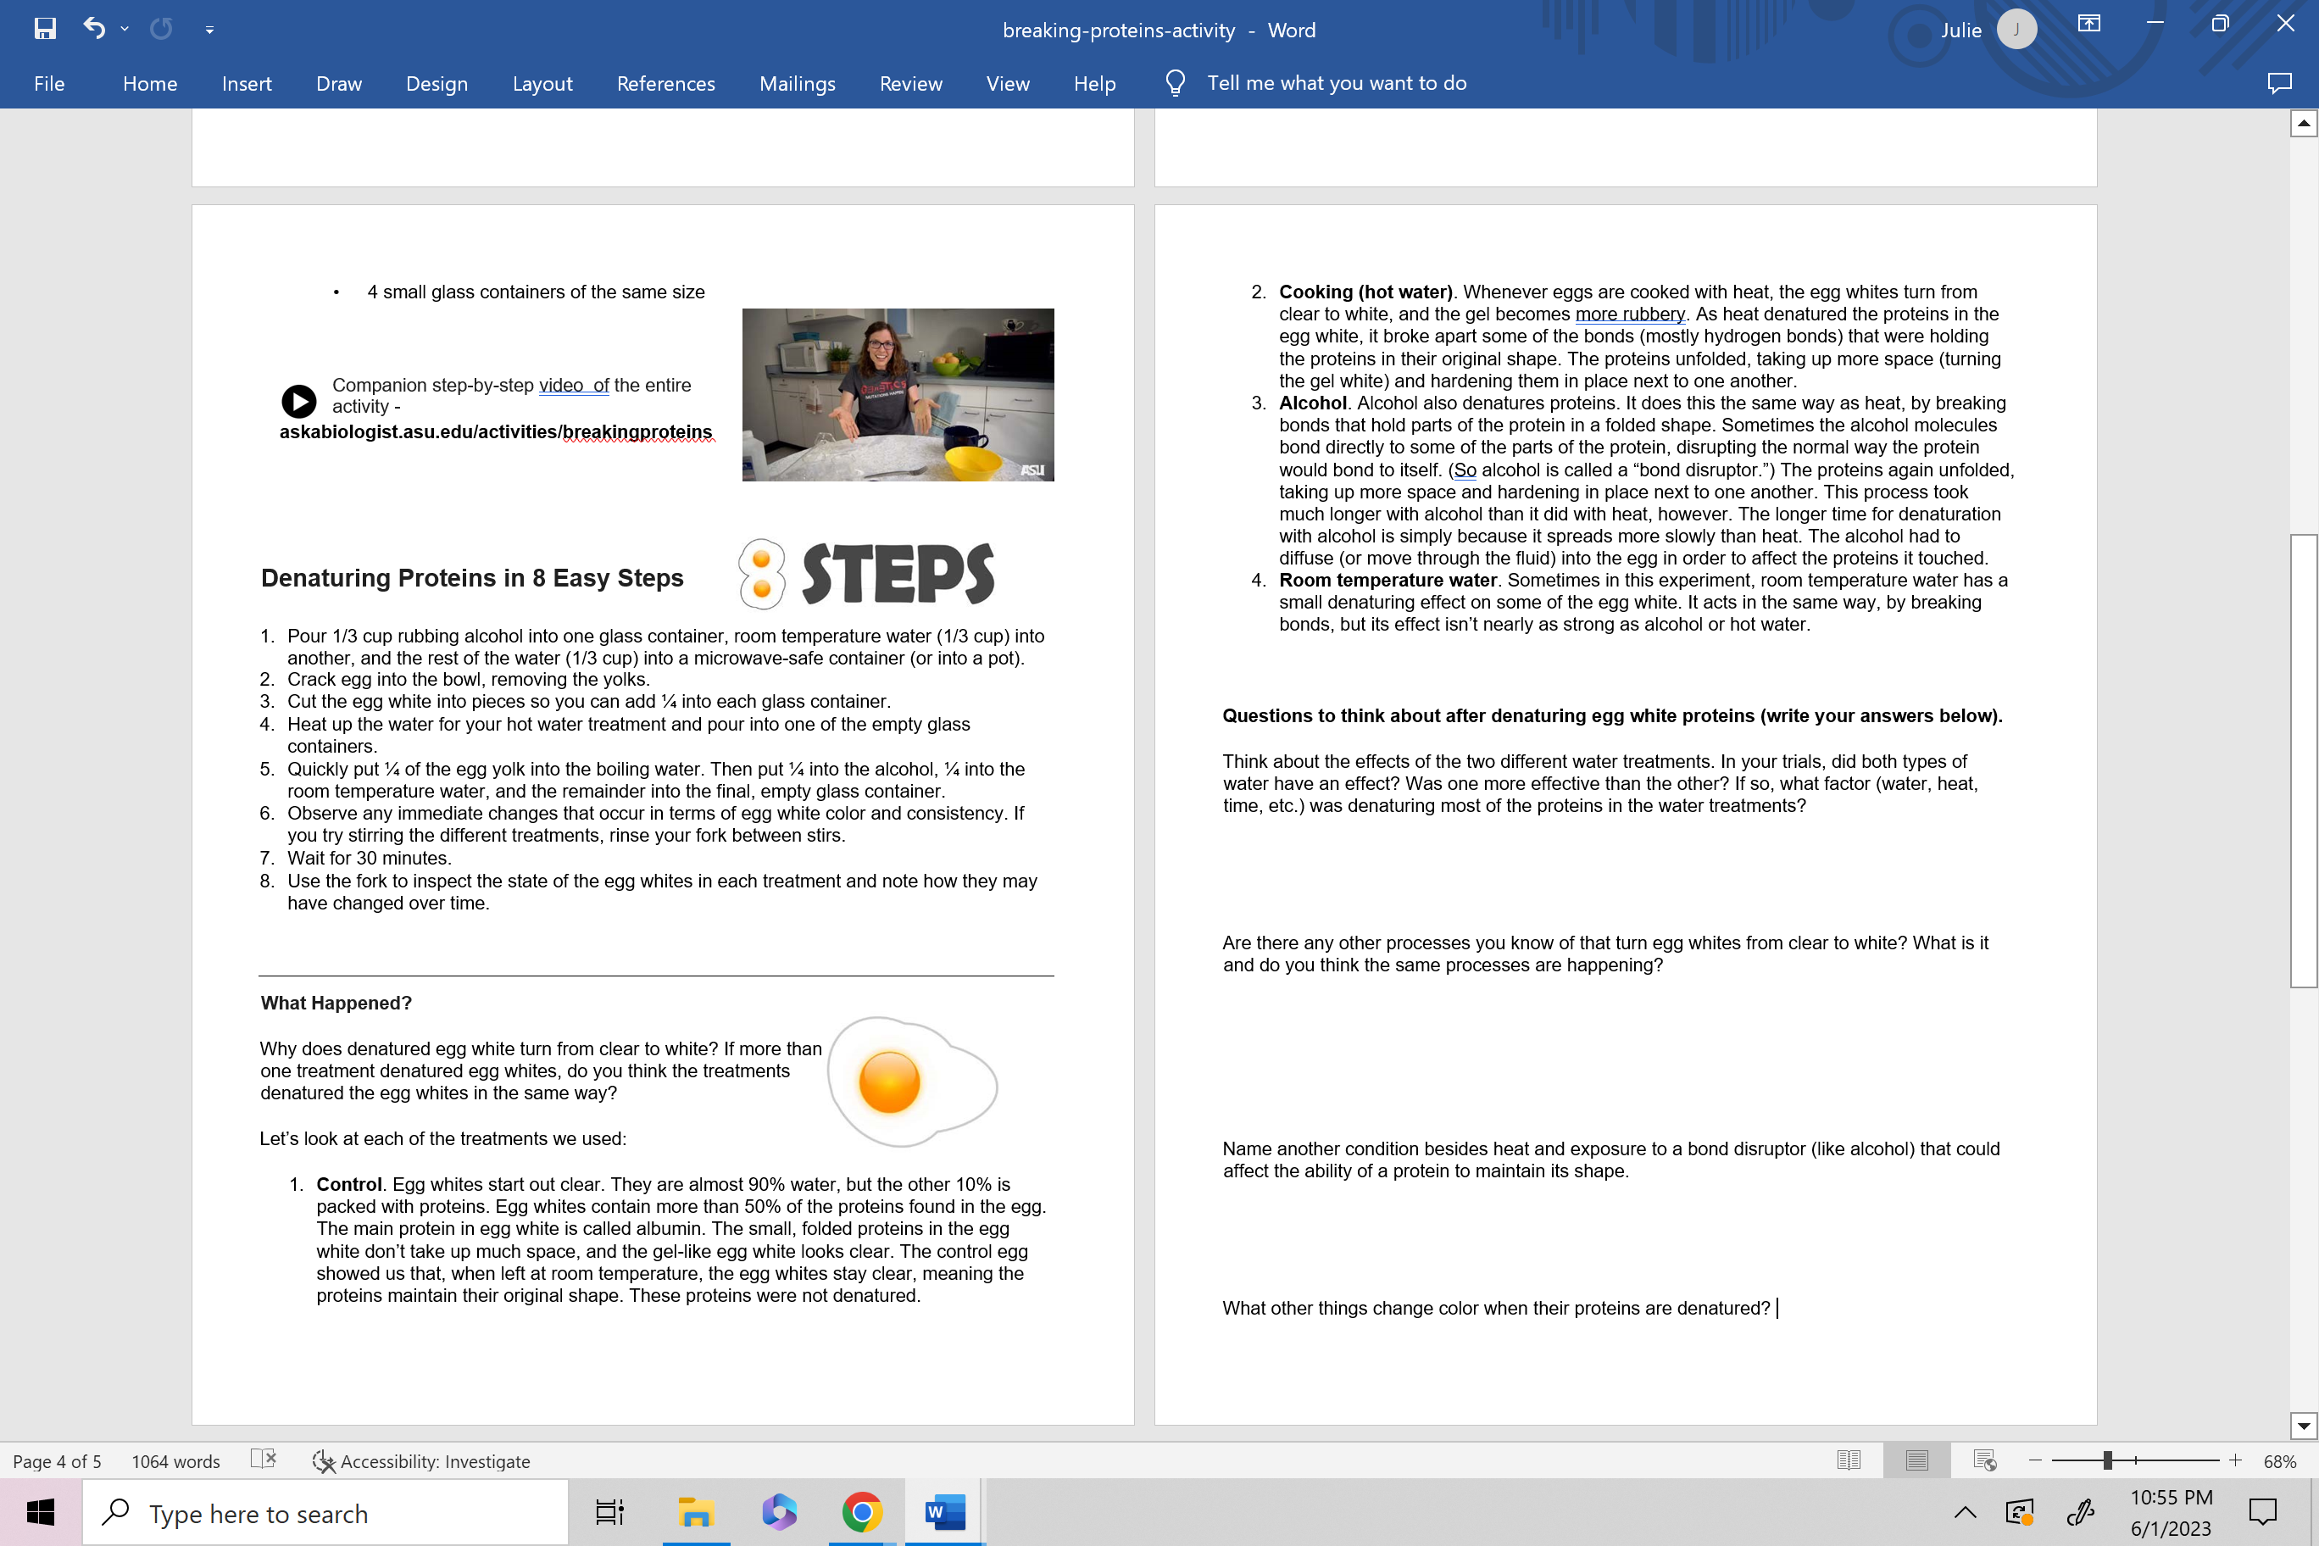Click the zoom in plus icon
The image size is (2319, 1546).
point(2235,1460)
